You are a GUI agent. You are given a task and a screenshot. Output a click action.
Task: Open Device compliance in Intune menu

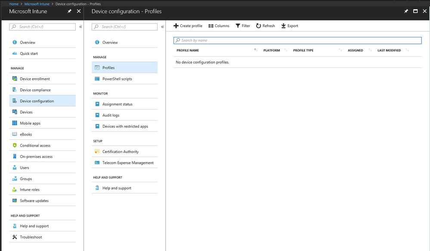pos(35,90)
